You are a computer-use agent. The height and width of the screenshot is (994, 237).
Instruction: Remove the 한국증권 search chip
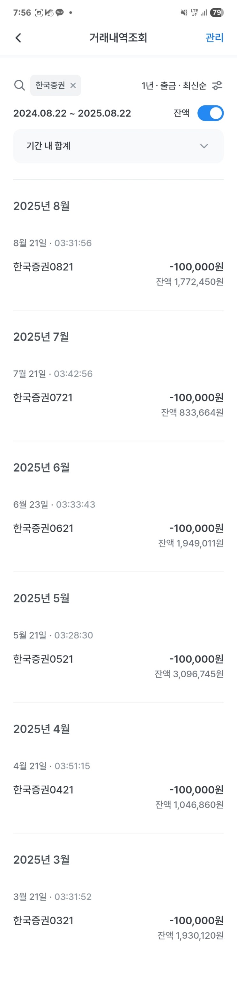coord(73,85)
